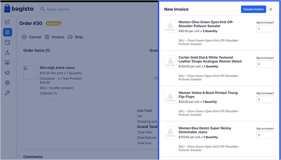Click the Ordered (1) text
This screenshot has width=281, height=160.
(48, 93)
